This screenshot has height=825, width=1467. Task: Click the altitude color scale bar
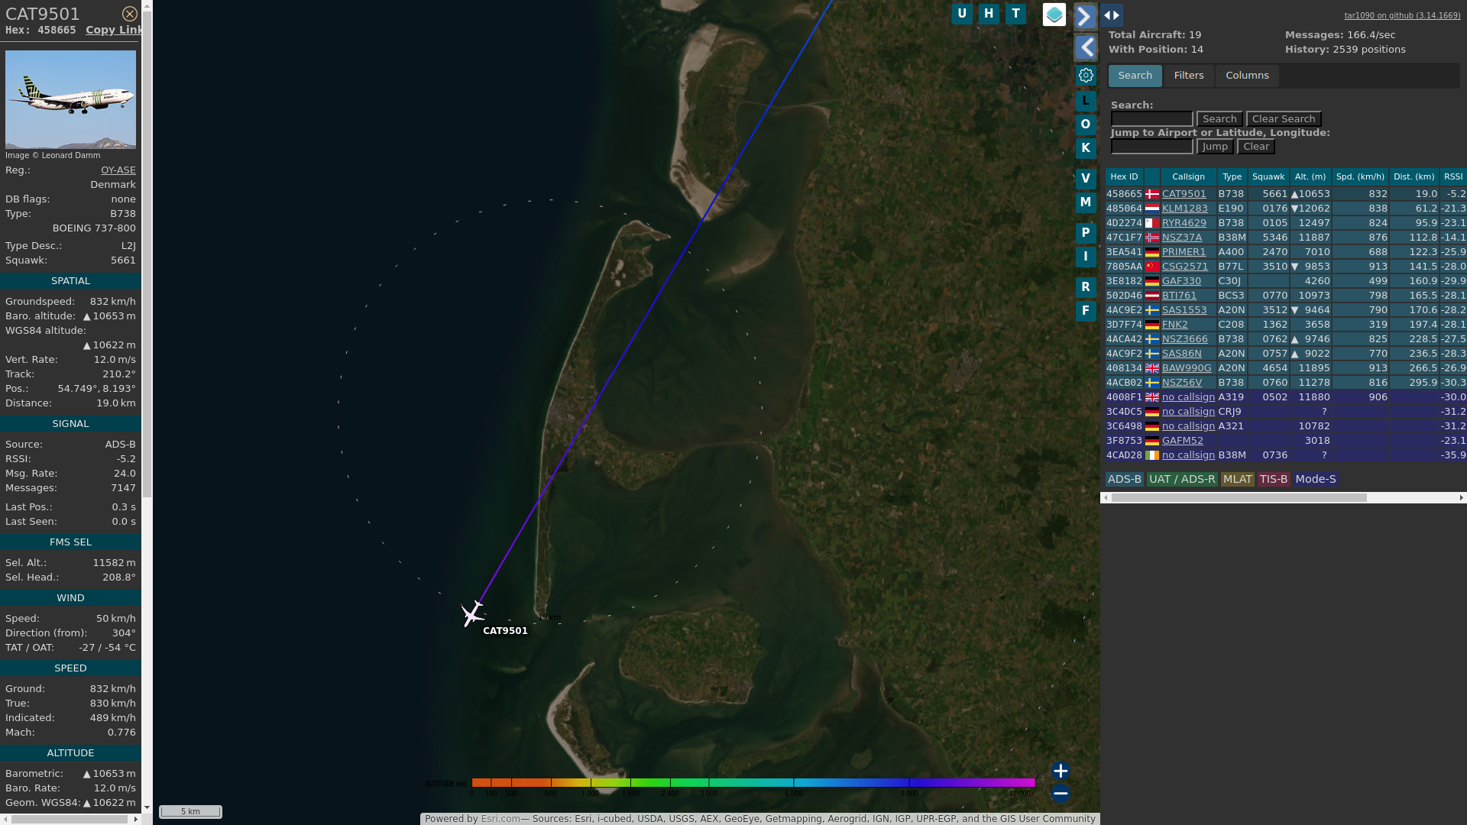click(x=753, y=783)
